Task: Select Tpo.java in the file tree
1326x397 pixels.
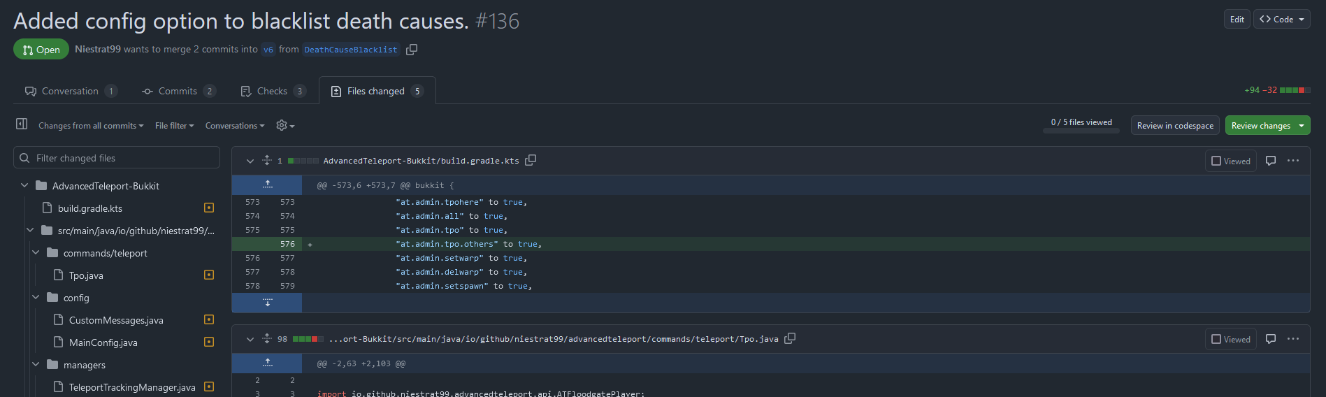Action: pyautogui.click(x=86, y=275)
